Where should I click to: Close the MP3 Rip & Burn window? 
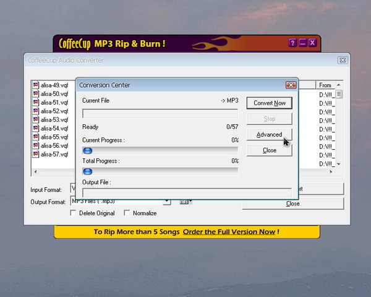pyautogui.click(x=312, y=43)
